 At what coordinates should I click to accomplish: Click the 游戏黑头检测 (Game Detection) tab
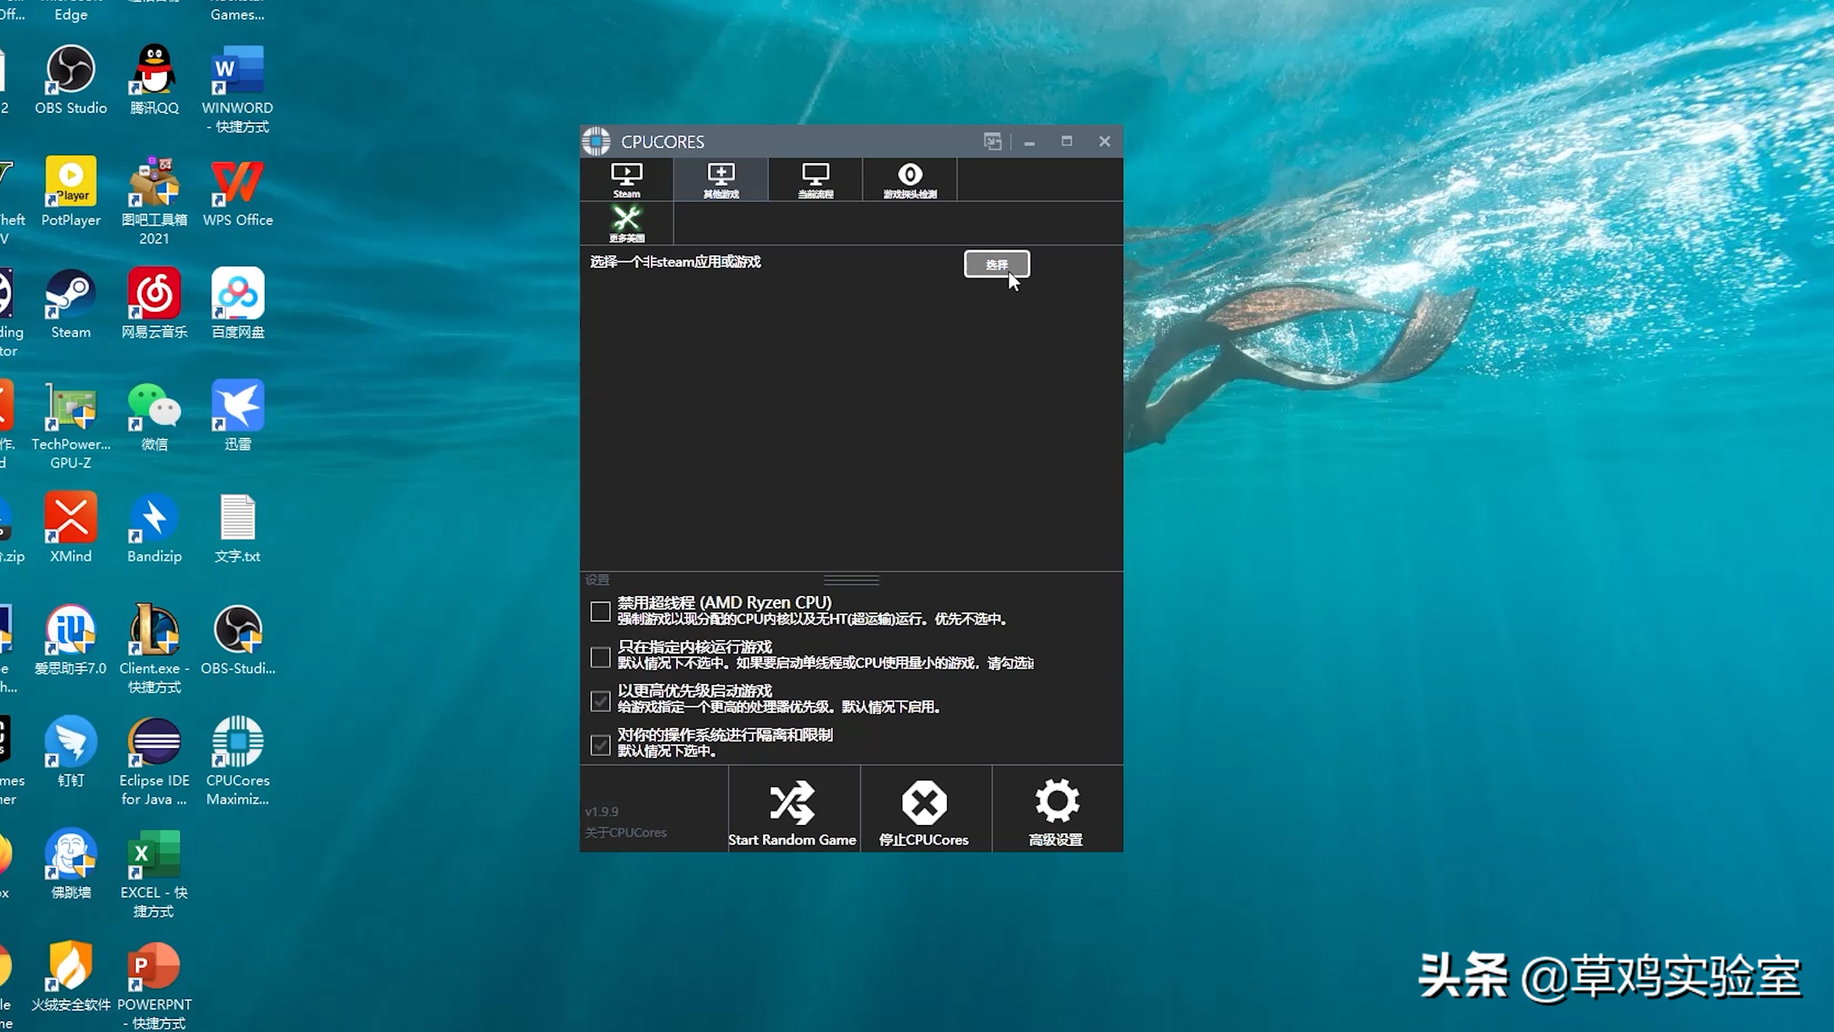909,180
